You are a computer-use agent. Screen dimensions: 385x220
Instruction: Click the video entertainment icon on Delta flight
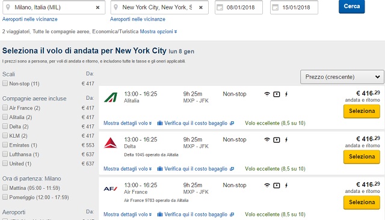[x=277, y=140]
